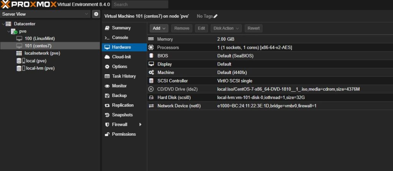Screen dimensions: 393x171
Task: Click the Revert button
Action: tap(253, 28)
